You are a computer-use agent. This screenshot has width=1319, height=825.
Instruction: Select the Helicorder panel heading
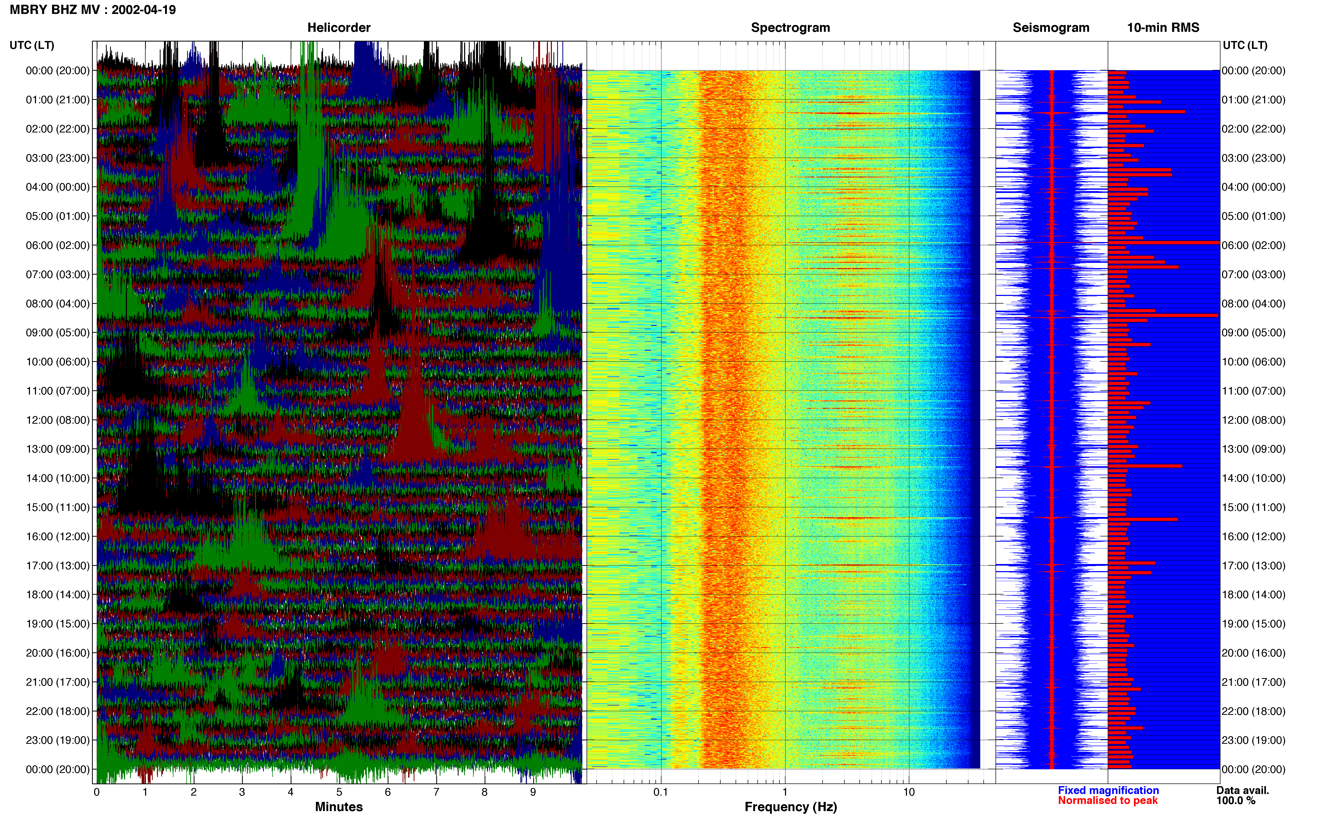(339, 28)
